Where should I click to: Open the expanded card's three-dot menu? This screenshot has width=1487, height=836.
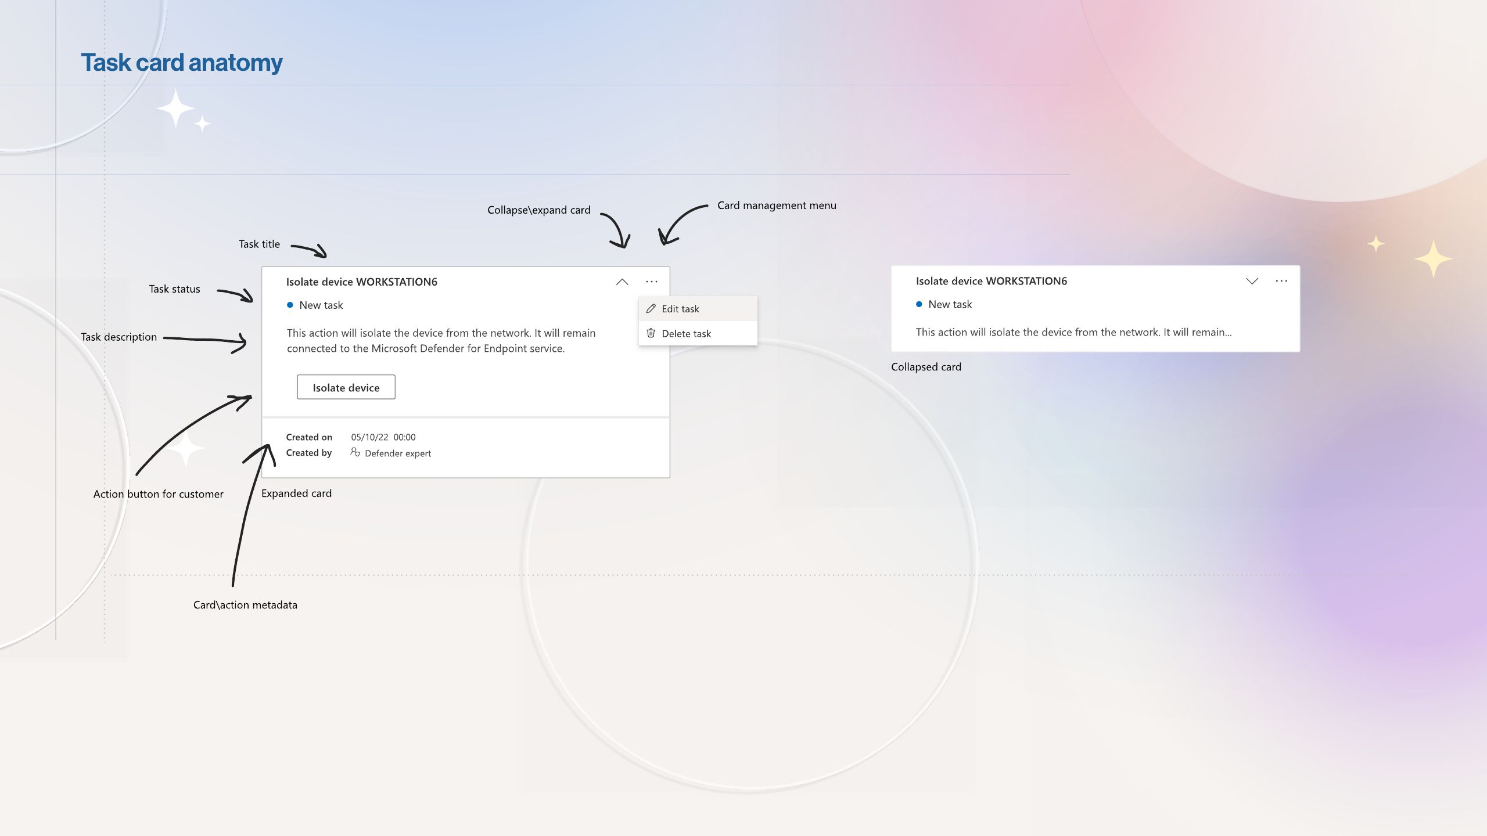(652, 282)
